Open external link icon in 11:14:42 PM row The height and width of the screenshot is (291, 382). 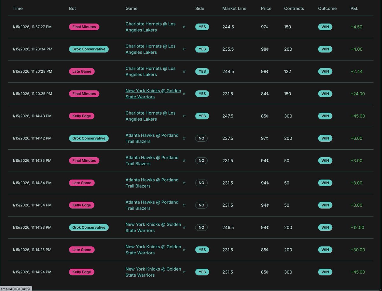point(184,138)
